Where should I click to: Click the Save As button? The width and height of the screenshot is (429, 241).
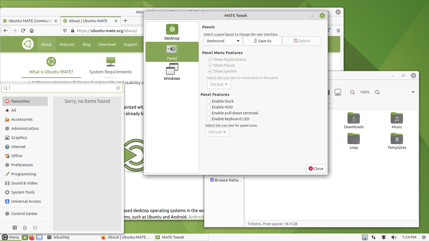click(262, 41)
